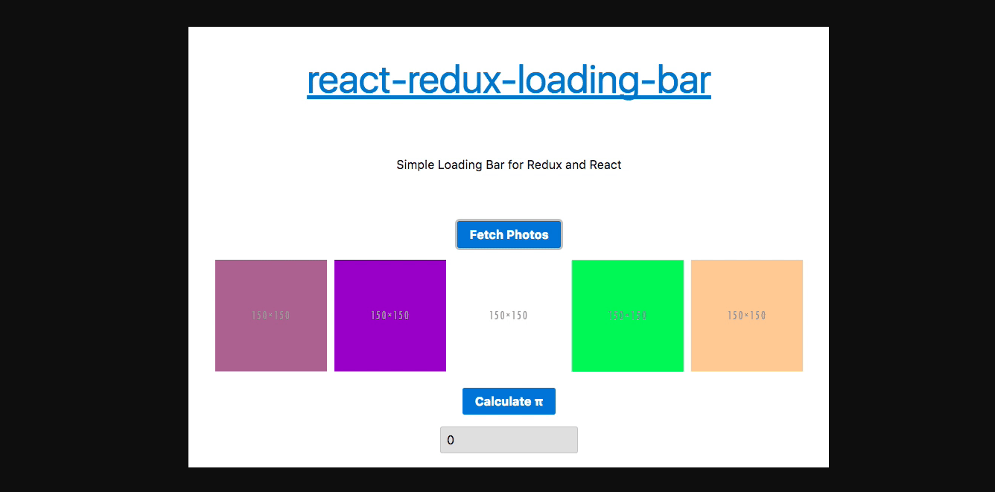Start pi calculation with Calculate π

pyautogui.click(x=509, y=400)
